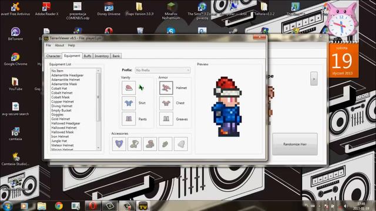Click equipment list scrollbar thumb
Image resolution: width=376 pixels, height=211 pixels.
(98, 97)
